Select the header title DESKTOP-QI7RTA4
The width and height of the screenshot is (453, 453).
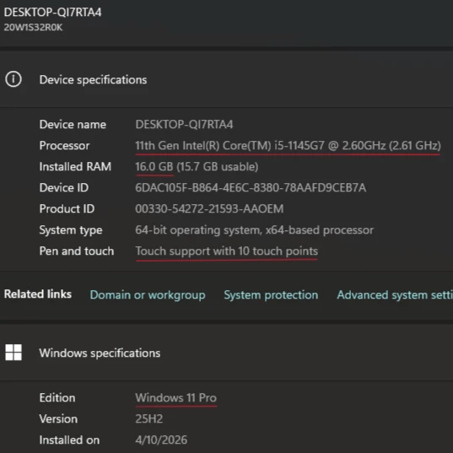(52, 12)
